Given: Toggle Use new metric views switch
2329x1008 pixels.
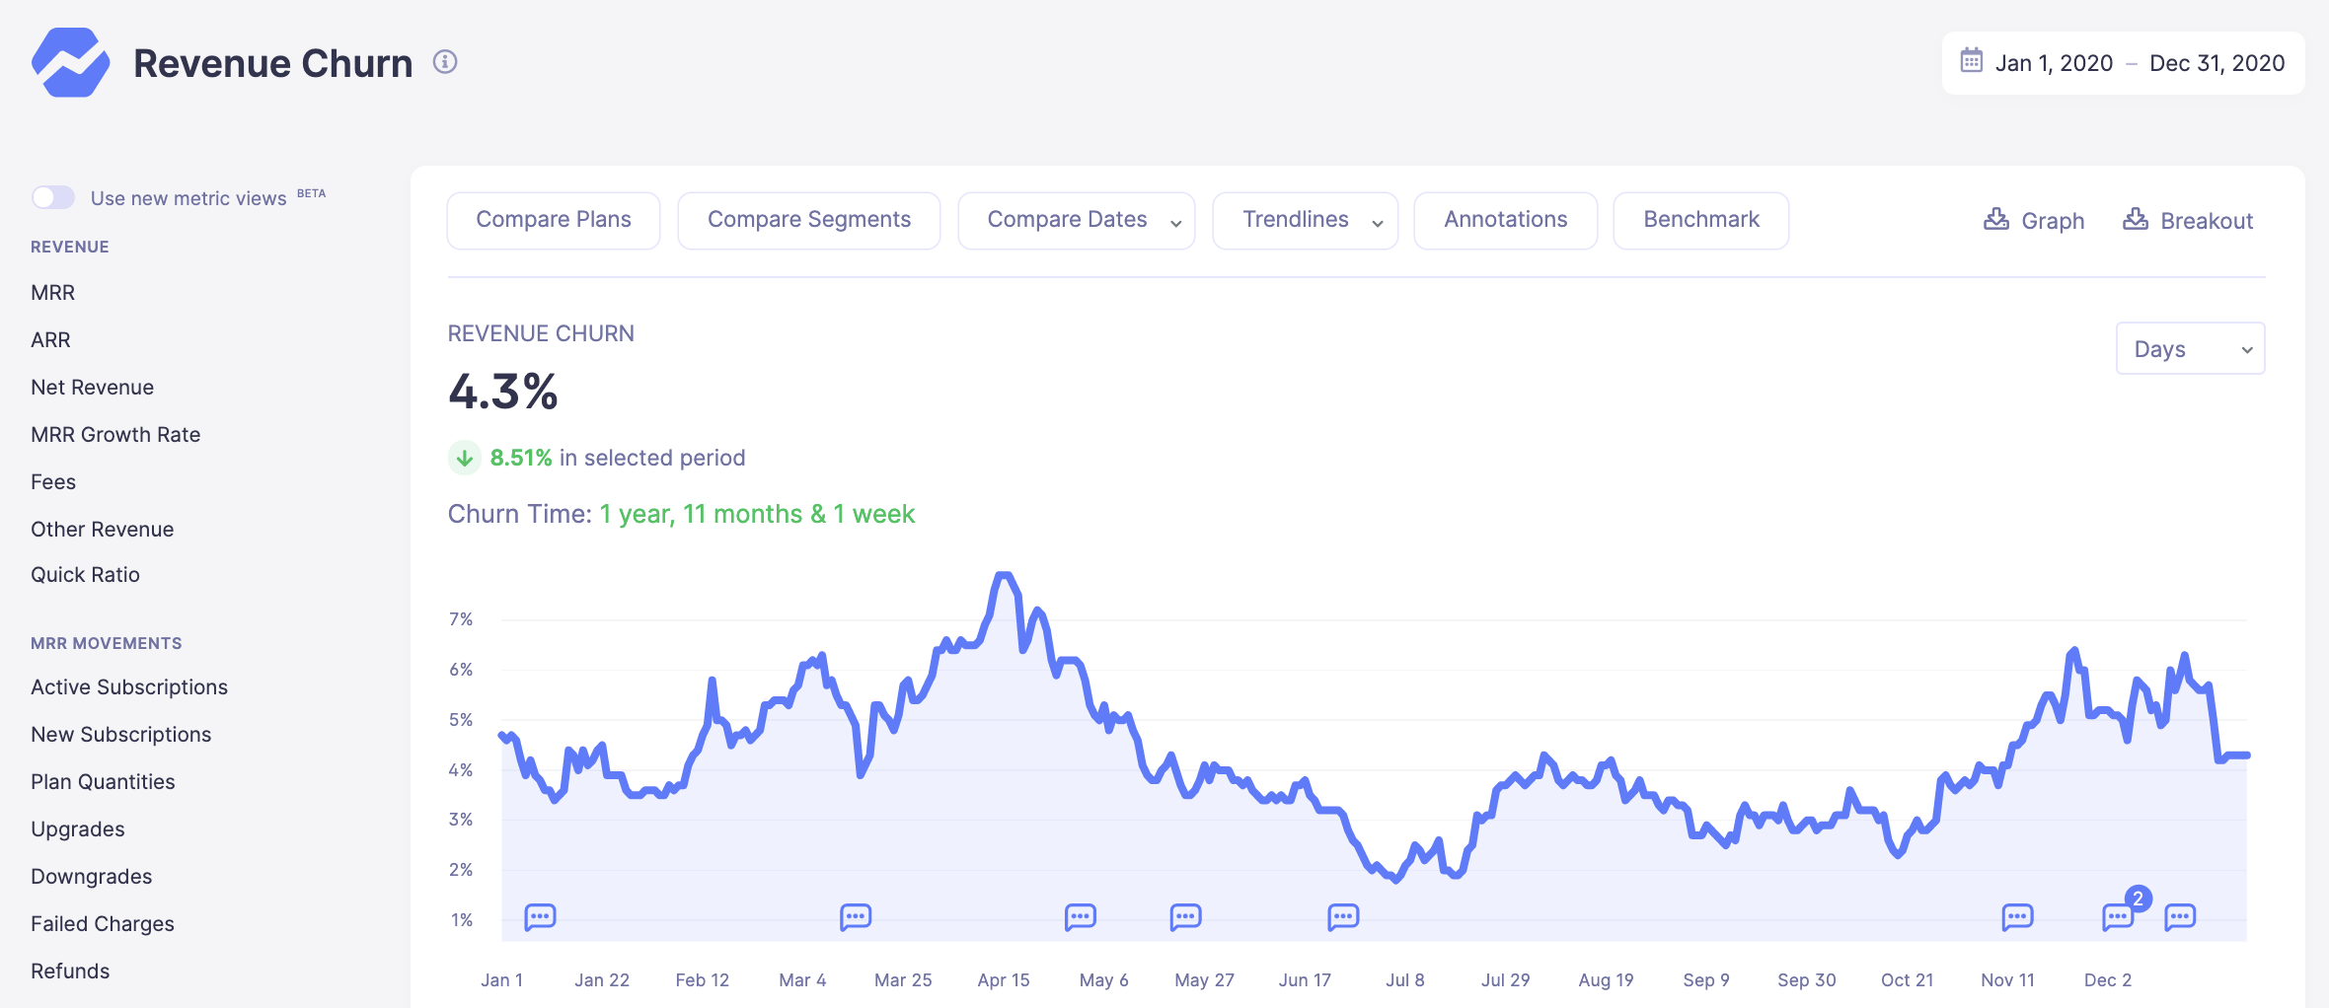Looking at the screenshot, I should [53, 197].
